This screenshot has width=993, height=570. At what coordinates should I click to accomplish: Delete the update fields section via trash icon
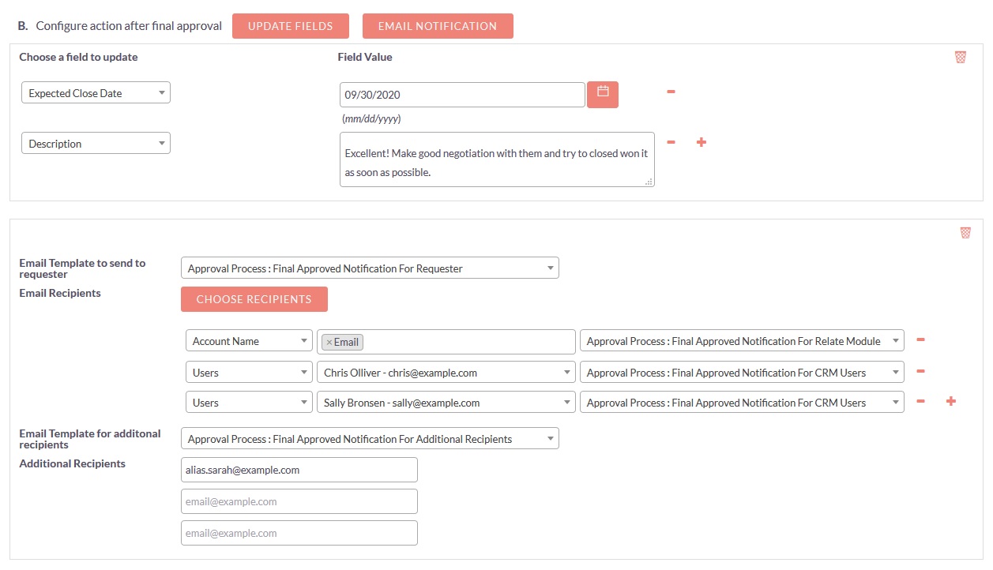(x=961, y=57)
